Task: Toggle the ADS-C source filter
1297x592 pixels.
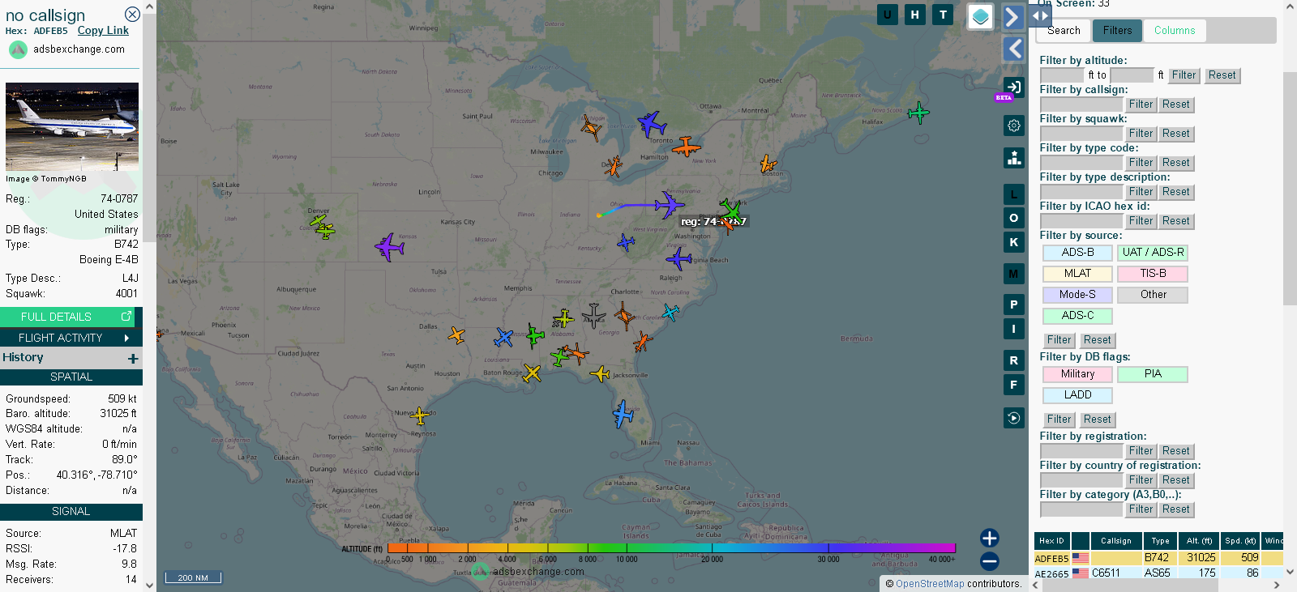Action: (1077, 316)
